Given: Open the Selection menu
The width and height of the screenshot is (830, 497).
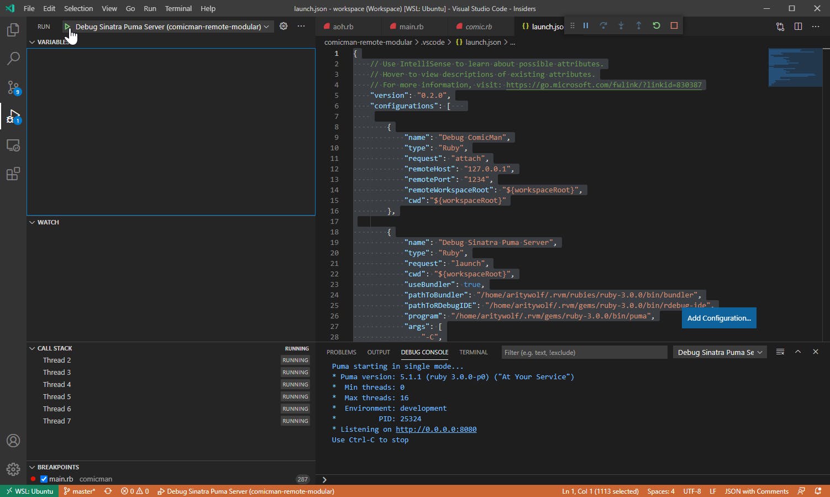Looking at the screenshot, I should point(78,8).
